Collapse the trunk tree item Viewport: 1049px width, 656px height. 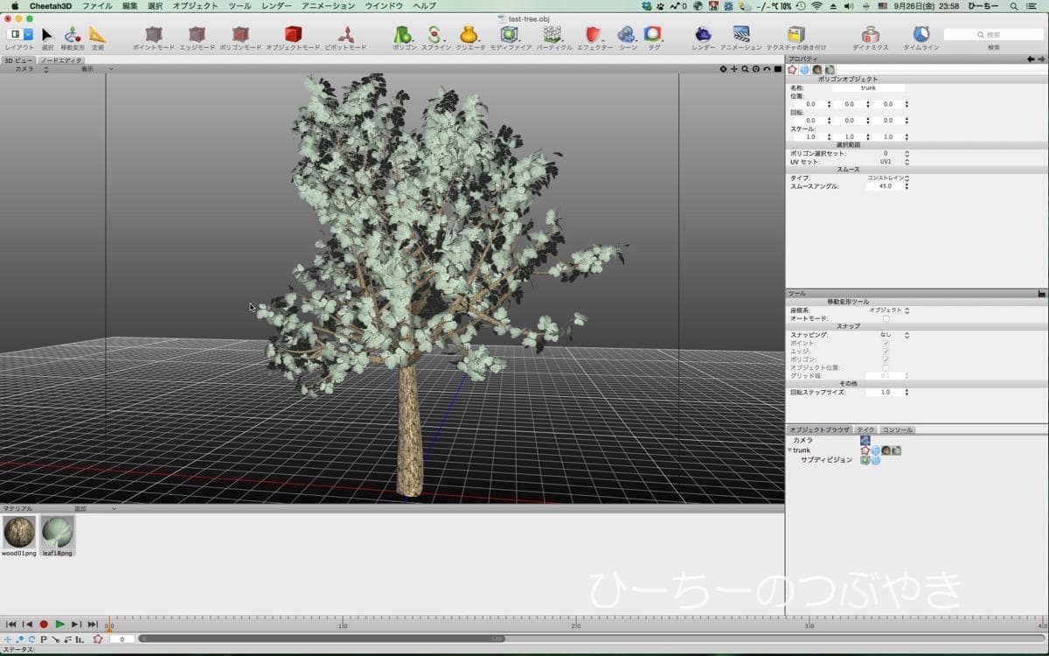(x=788, y=450)
